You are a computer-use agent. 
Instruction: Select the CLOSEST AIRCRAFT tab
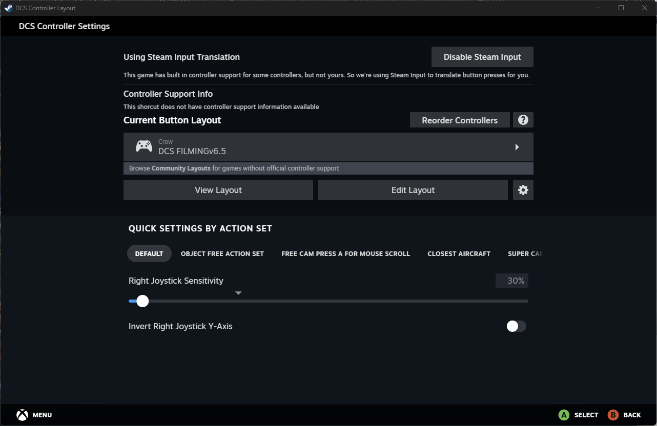point(459,253)
